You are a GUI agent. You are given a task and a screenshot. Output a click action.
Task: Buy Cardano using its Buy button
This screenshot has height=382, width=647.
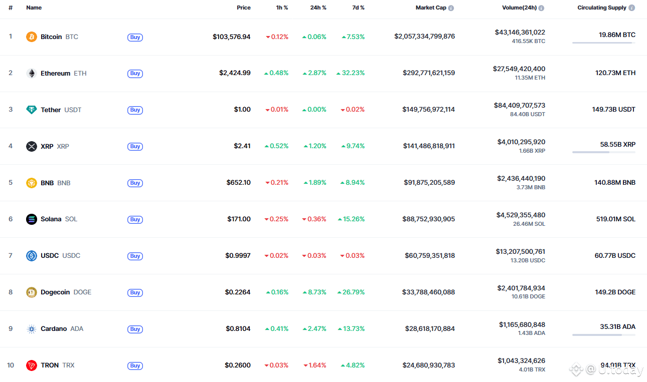pyautogui.click(x=135, y=329)
